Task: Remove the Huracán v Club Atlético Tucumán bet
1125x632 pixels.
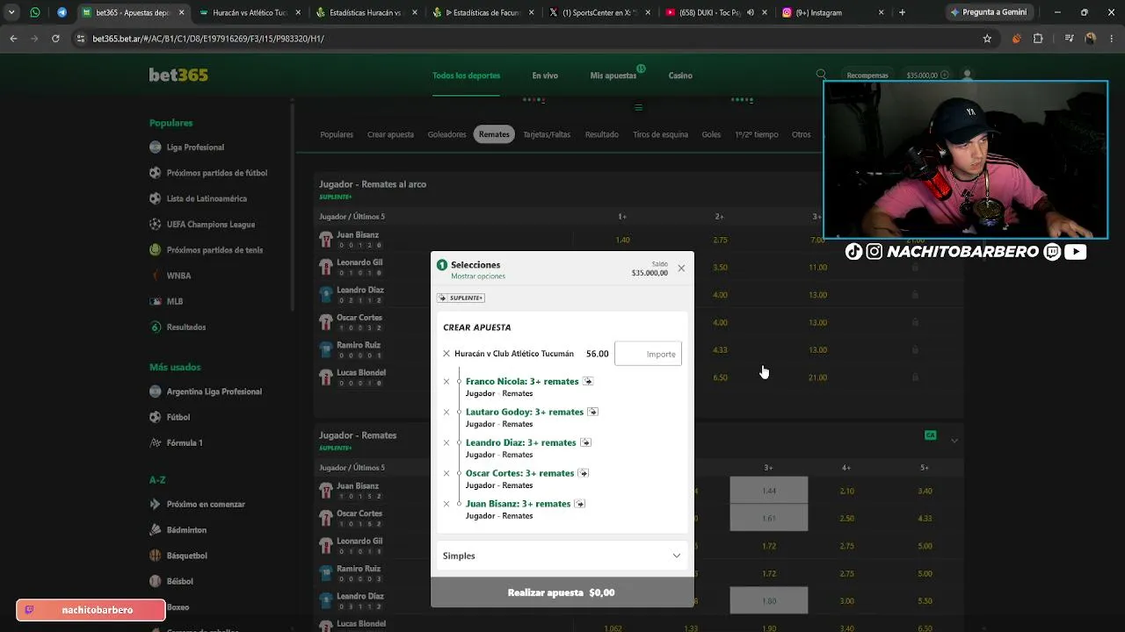Action: [446, 354]
